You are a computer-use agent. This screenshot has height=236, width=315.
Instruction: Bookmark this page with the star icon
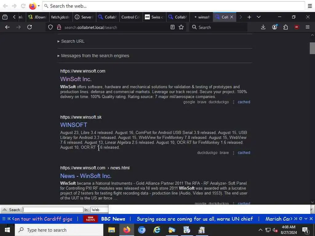click(181, 27)
